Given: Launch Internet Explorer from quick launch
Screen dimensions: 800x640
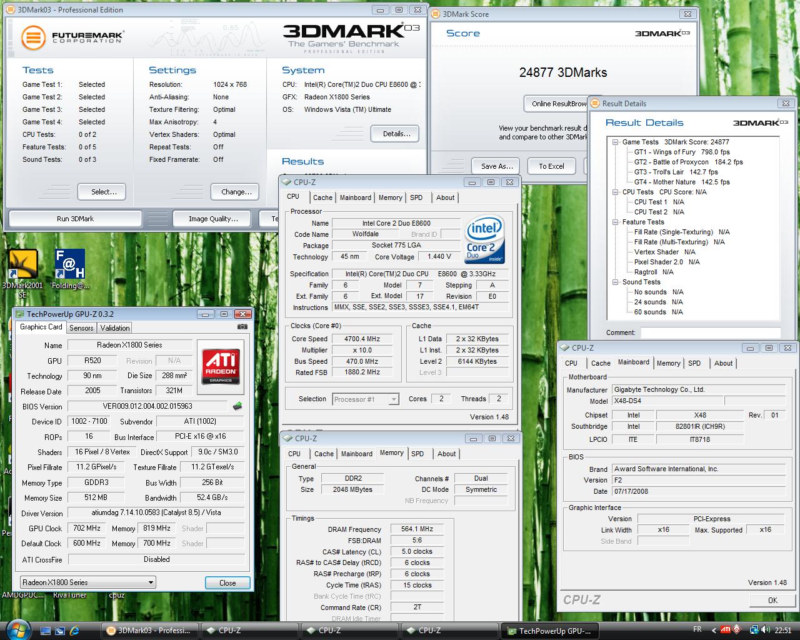Looking at the screenshot, I should 75,631.
